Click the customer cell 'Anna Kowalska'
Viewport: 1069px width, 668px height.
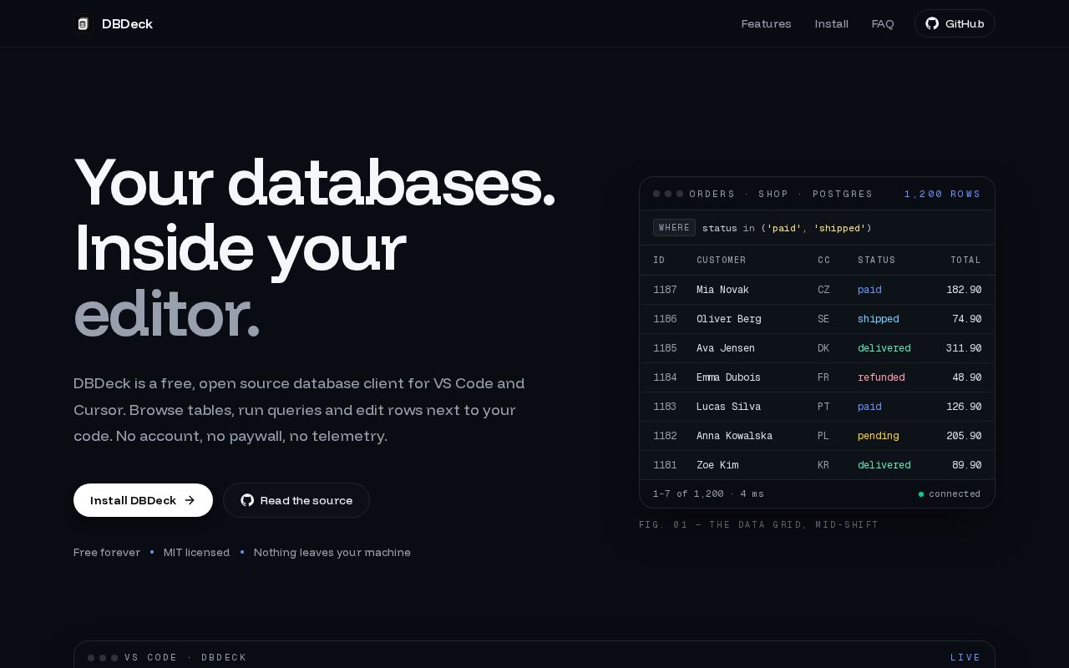[734, 436]
